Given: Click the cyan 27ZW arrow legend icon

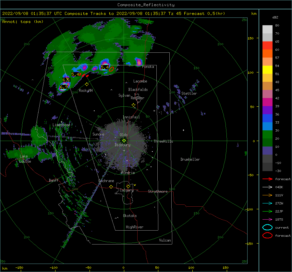Looking at the screenshot, I should (x=267, y=203).
